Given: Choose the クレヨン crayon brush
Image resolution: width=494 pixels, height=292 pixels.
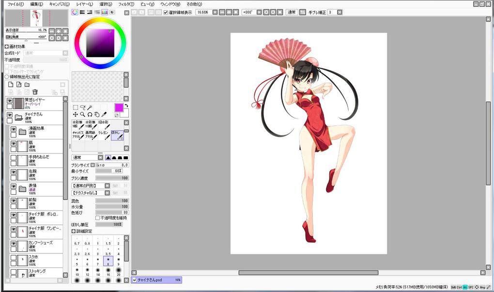Looking at the screenshot, I should pos(104,136).
